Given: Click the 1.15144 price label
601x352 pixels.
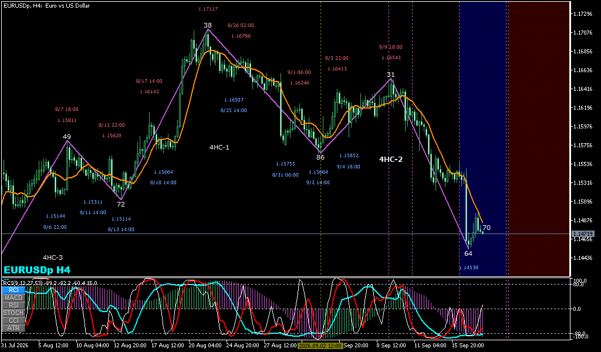Looking at the screenshot, I should (x=56, y=216).
